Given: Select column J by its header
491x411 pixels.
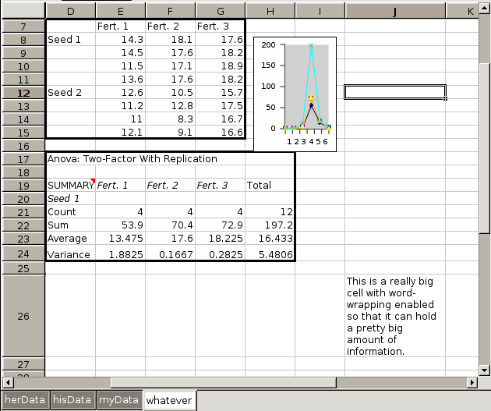Looking at the screenshot, I should click(x=394, y=10).
